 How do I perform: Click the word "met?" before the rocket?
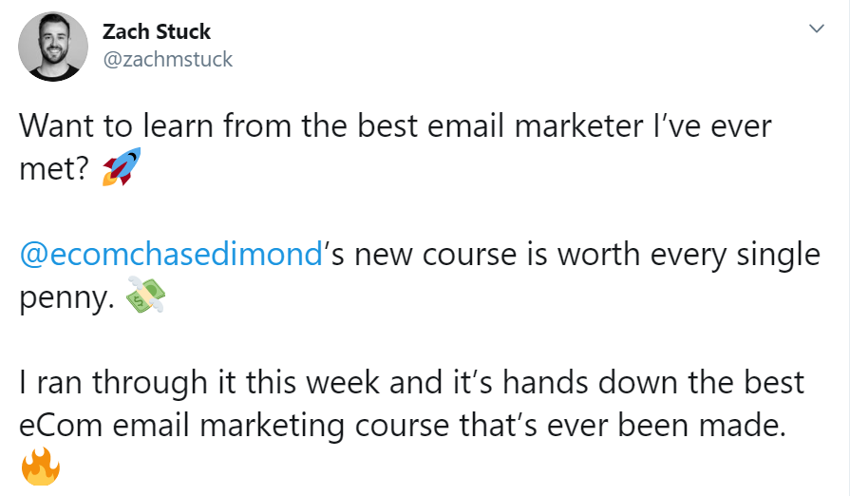click(x=55, y=168)
